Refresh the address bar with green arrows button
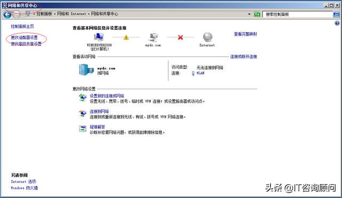Image resolution: width=342 pixels, height=198 pixels. 257,14
